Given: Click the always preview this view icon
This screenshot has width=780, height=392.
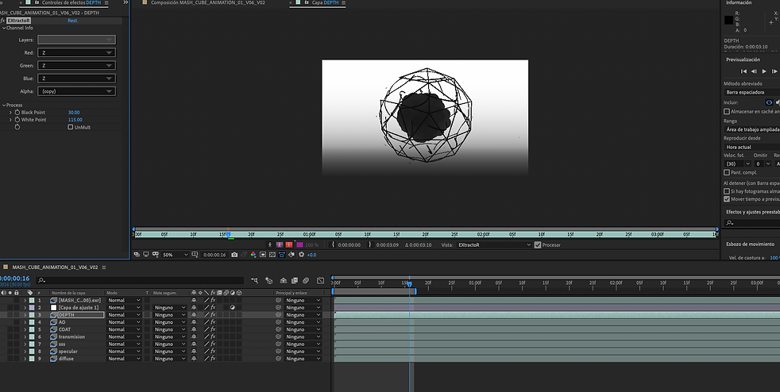Looking at the screenshot, I should pyautogui.click(x=137, y=255).
